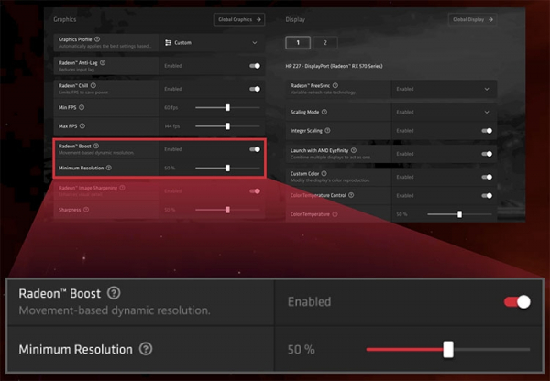Toggle Radeon Anti-Lag switch
Viewport: 550px width, 381px height.
pyautogui.click(x=255, y=66)
